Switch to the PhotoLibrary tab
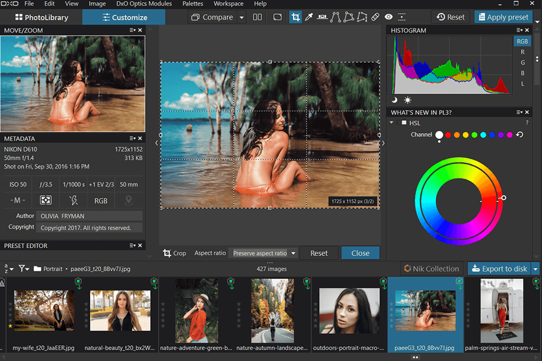Screen dimensions: 542x361 point(41,17)
